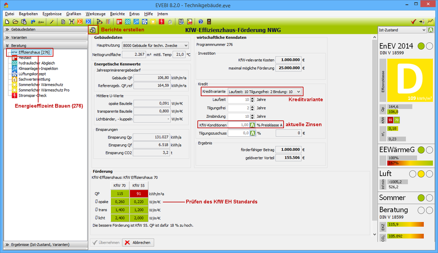
Task: Open the Grafiken menu
Action: [x=73, y=13]
